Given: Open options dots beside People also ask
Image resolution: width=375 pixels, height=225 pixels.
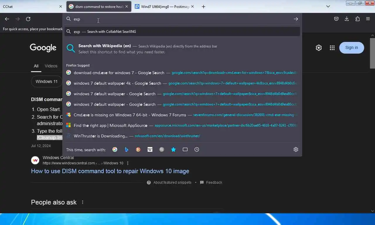Looking at the screenshot, I should (83, 202).
